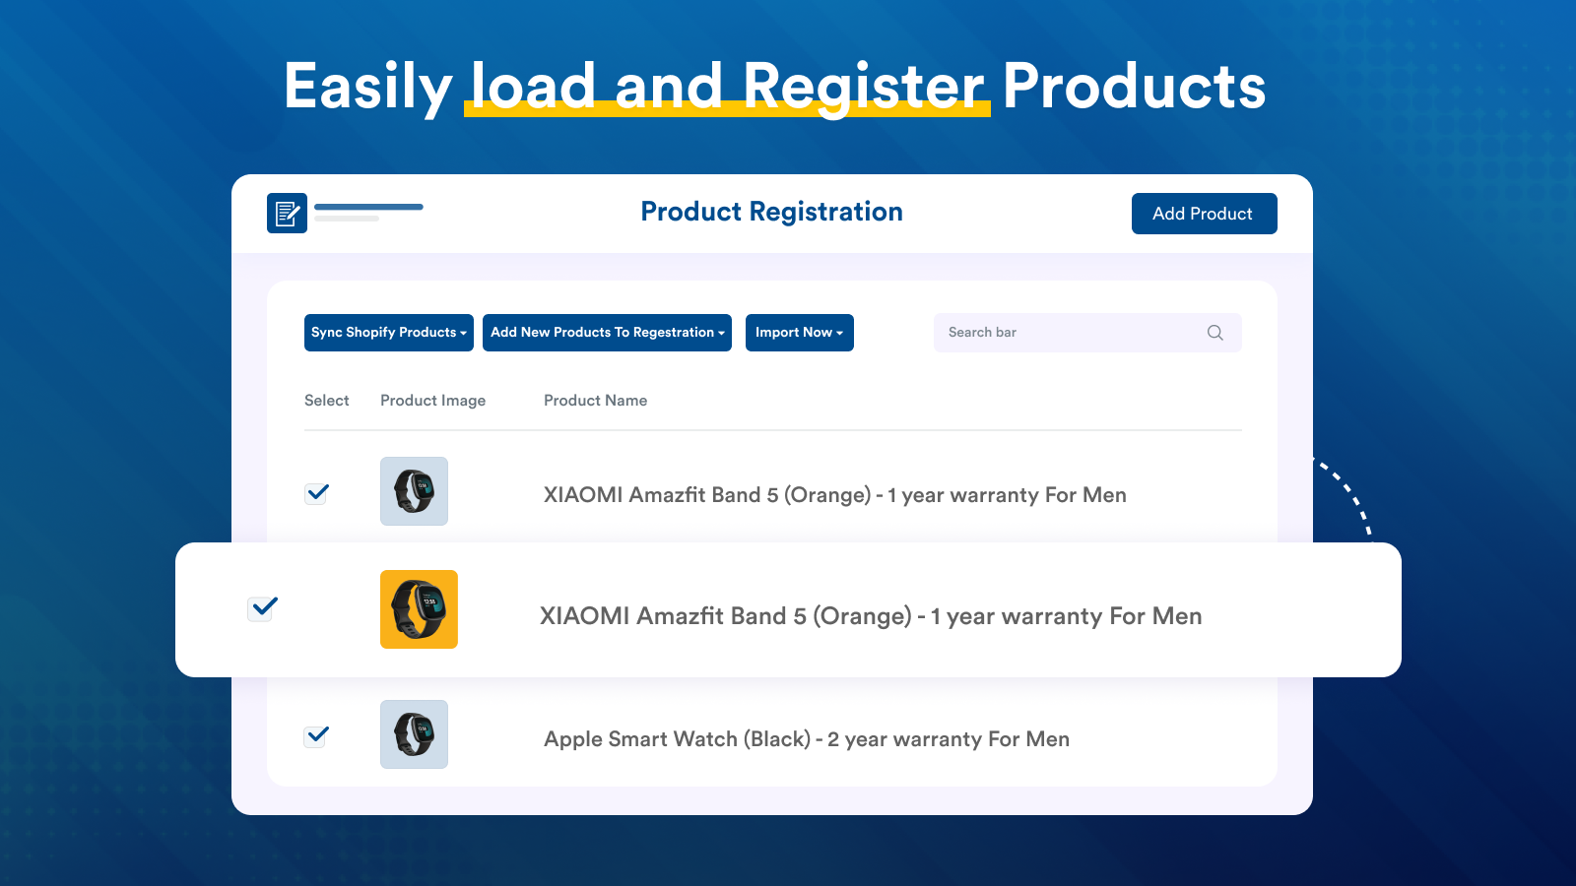Click the search magnifier icon
The height and width of the screenshot is (886, 1576).
(x=1215, y=333)
